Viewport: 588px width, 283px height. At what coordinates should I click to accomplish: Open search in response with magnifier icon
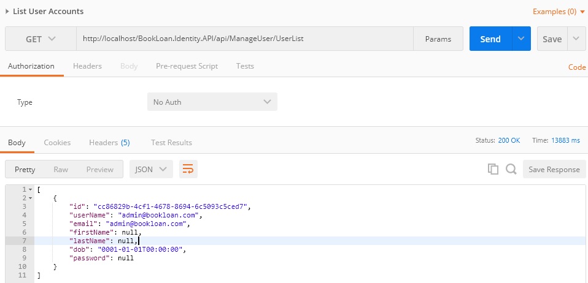(511, 169)
